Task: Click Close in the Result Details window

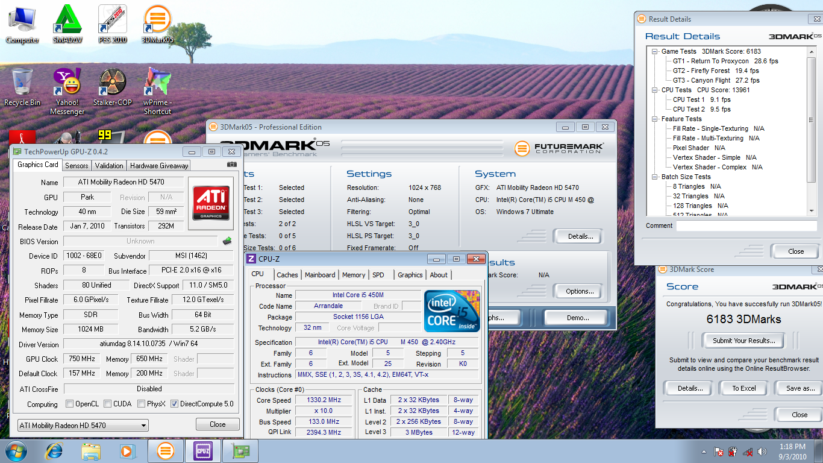Action: [x=795, y=251]
